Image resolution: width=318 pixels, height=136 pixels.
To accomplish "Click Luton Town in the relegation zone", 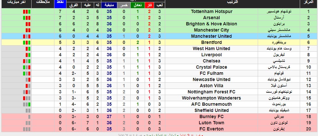I will [x=211, y=123].
